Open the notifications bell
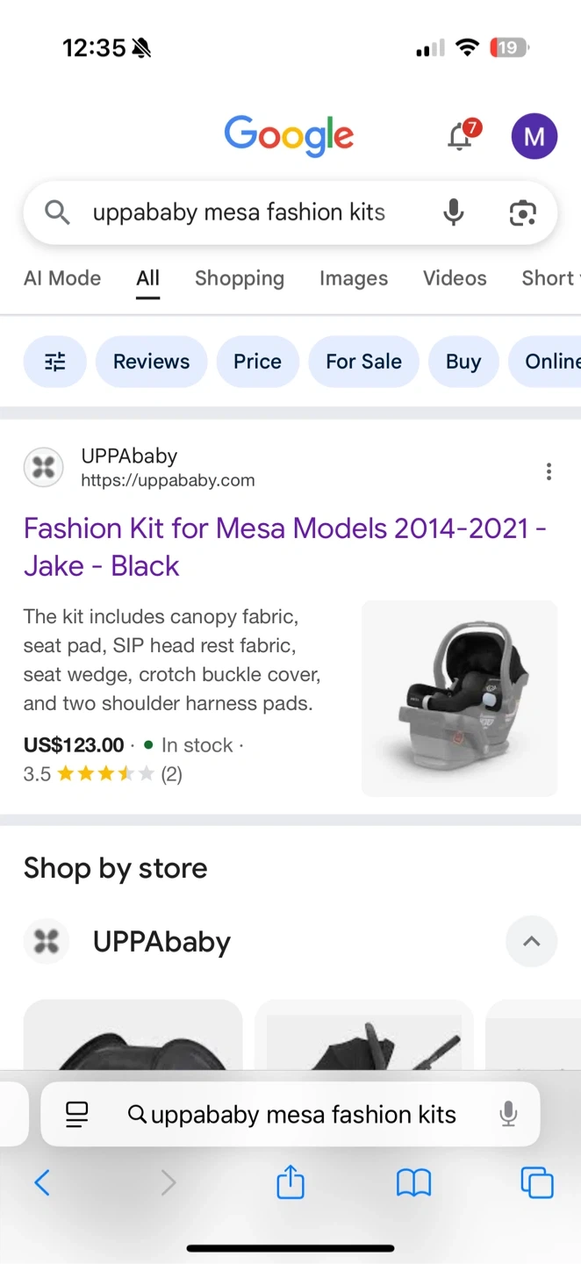The width and height of the screenshot is (581, 1264). tap(461, 137)
